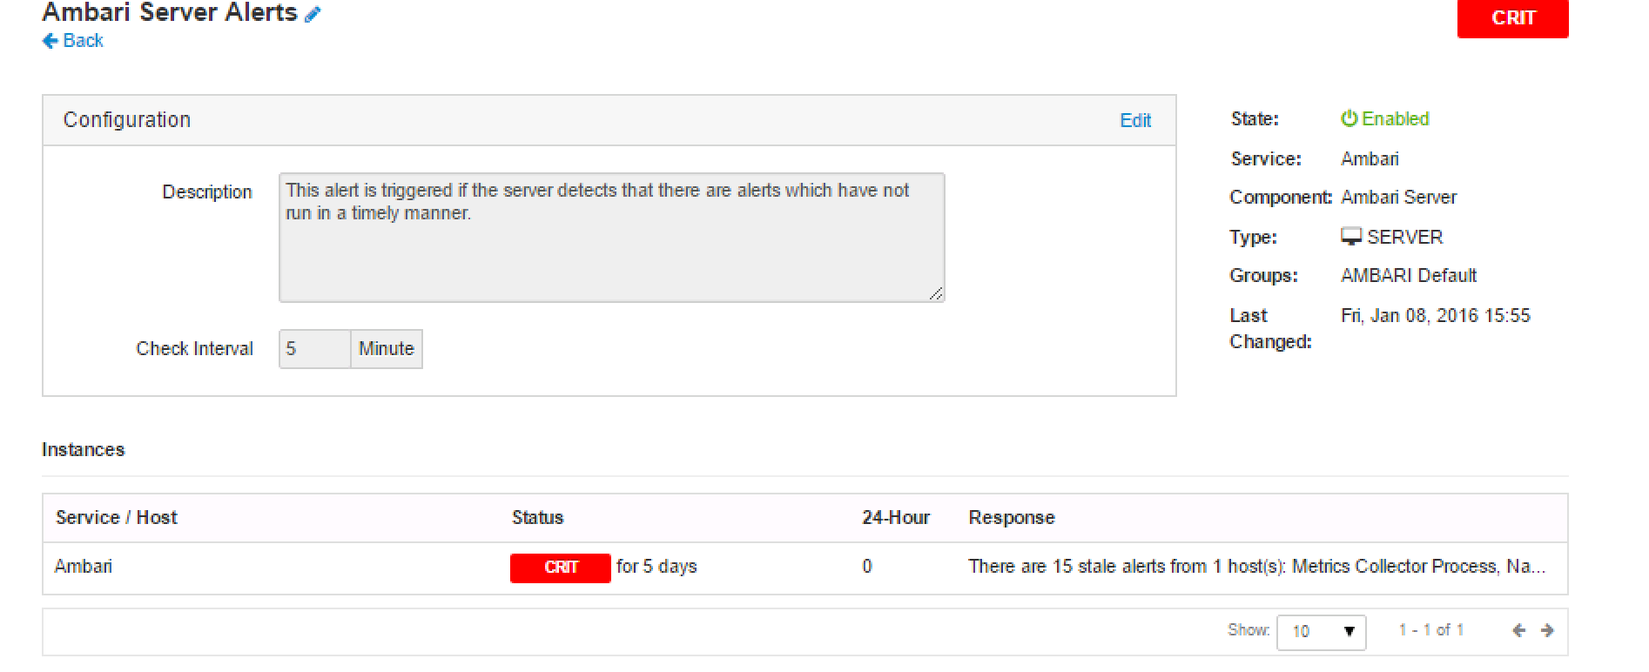1649x672 pixels.
Task: Go to the previous page of instances
Action: pyautogui.click(x=1518, y=630)
